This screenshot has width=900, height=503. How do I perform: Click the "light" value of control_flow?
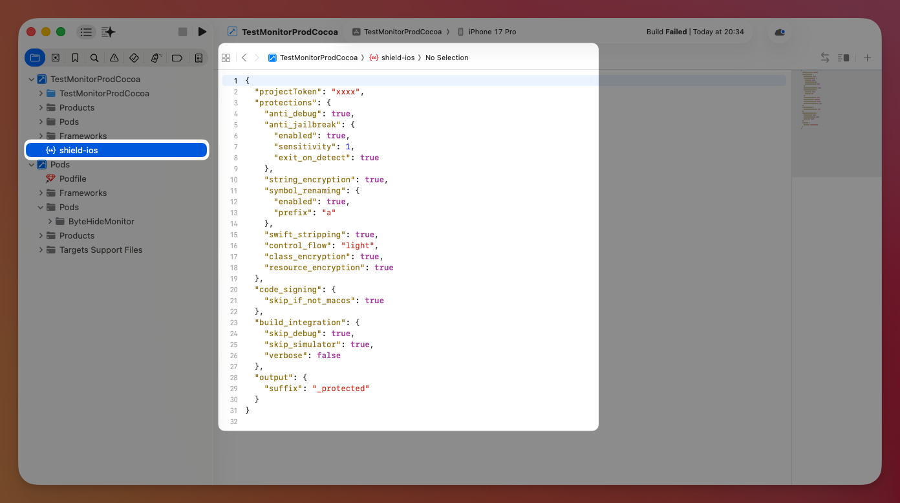click(358, 246)
